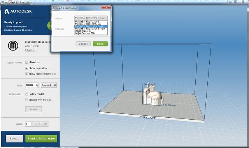Viewport: 249px width, 148px height.
Task: Decrease copies with minus button
Action: (x=34, y=124)
